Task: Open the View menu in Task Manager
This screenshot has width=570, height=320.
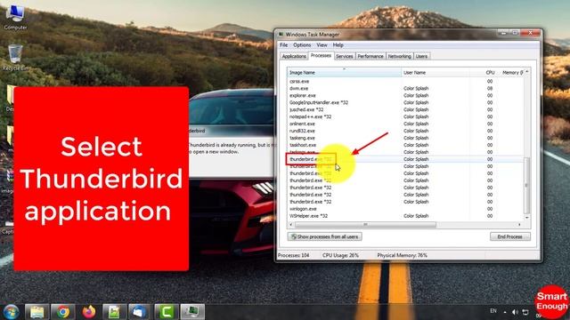Action: (x=322, y=45)
